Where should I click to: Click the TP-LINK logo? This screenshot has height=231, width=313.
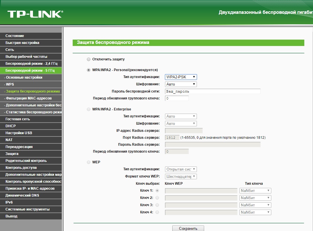(35, 14)
